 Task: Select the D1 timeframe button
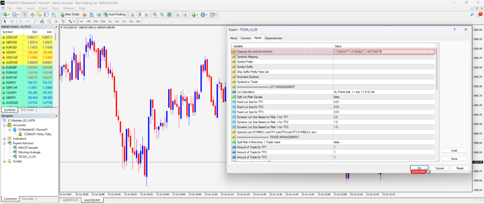[x=124, y=21]
